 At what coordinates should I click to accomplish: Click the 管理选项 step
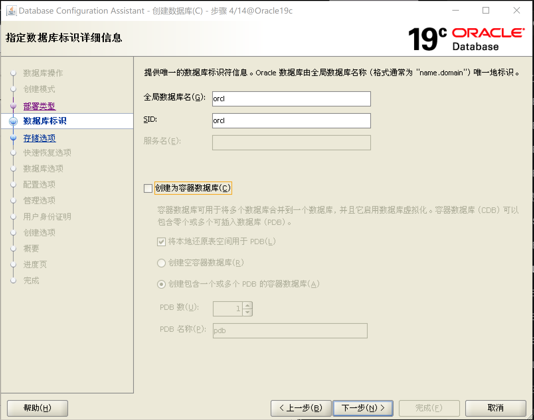[x=39, y=200]
